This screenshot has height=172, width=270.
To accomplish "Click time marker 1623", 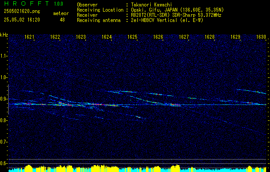I will pos(81,37).
